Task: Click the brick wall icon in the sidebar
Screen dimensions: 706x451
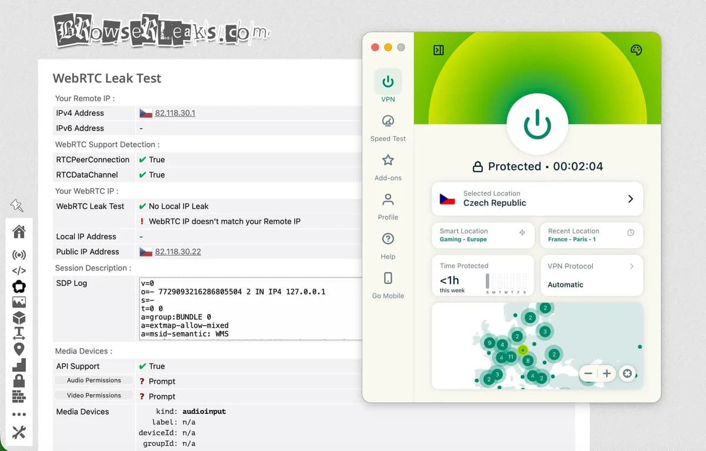Action: point(19,396)
